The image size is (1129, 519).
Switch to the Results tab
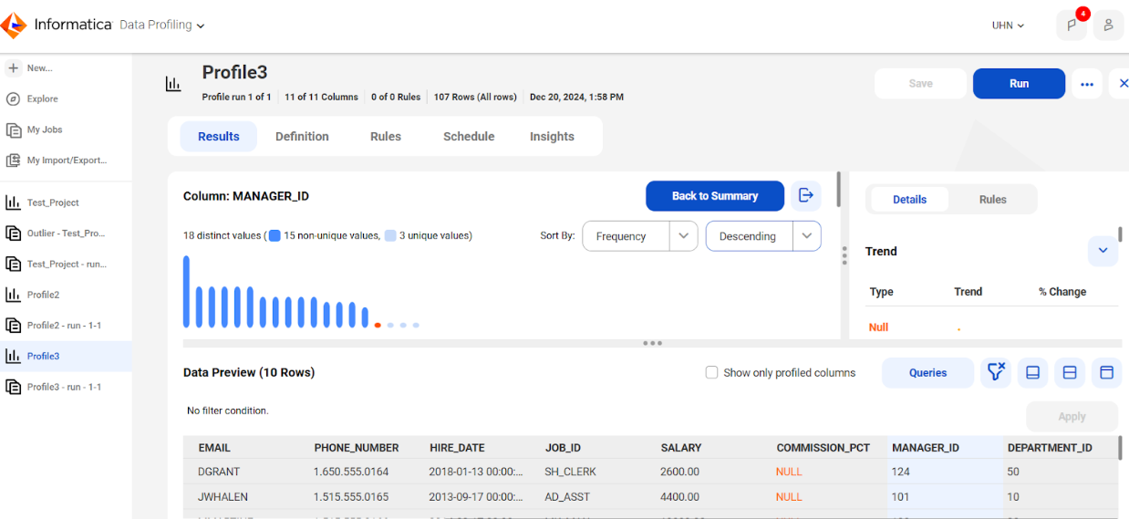pos(219,137)
